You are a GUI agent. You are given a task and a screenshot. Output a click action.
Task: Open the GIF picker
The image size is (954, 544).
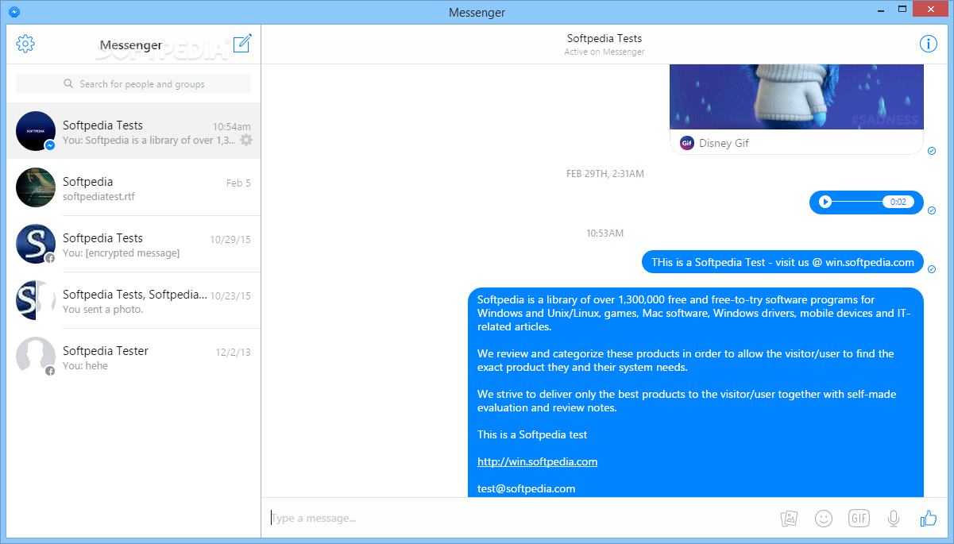point(859,519)
